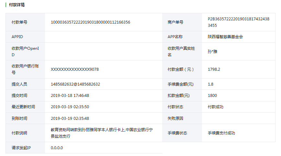Select the value 手续费支付成功
The image size is (281, 156).
click(x=221, y=133)
